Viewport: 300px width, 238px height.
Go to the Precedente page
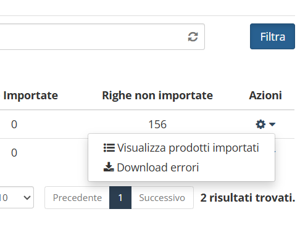[x=77, y=198]
